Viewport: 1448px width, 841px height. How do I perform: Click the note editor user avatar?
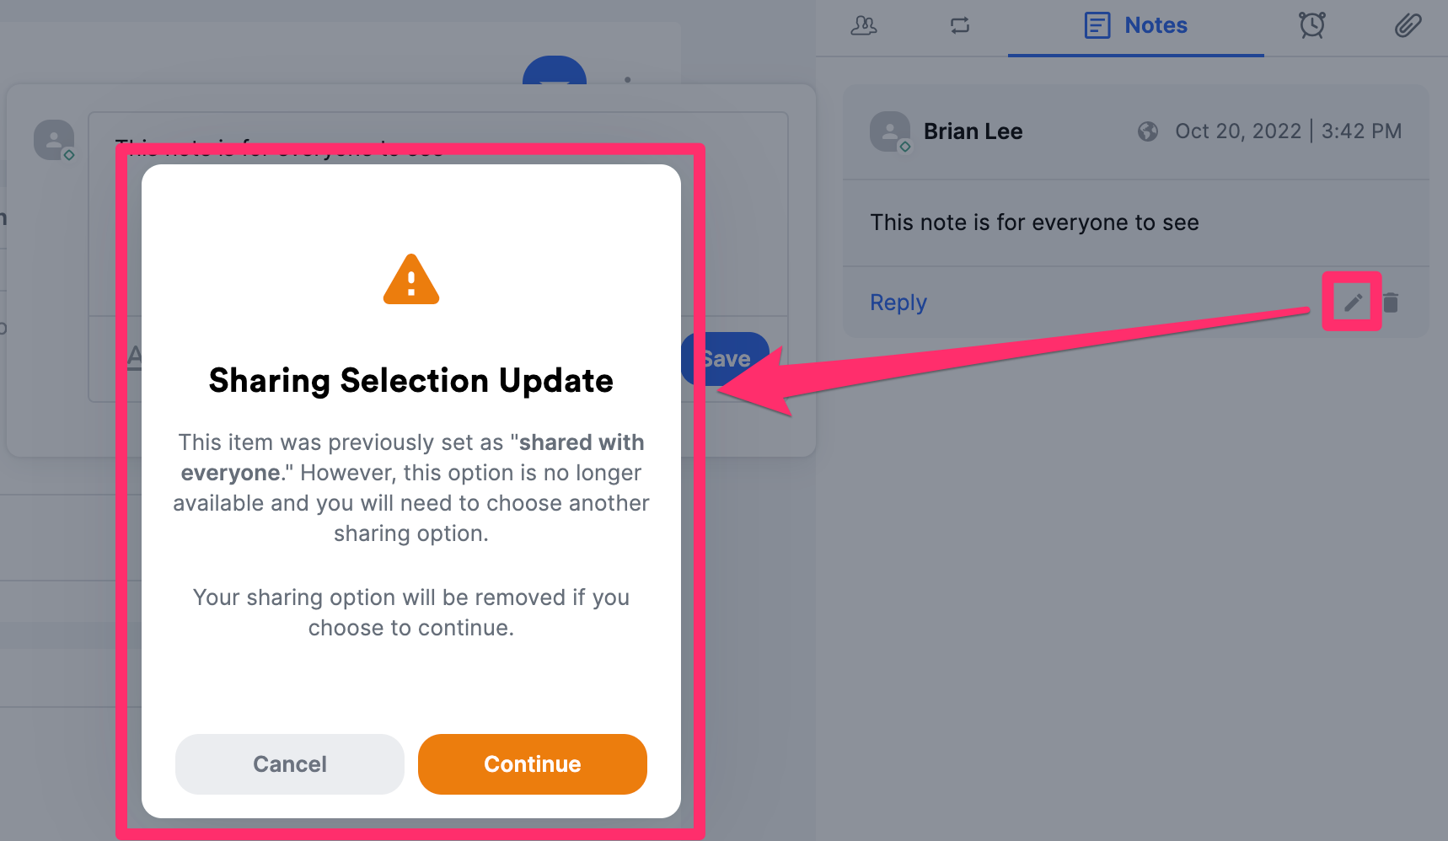point(54,140)
